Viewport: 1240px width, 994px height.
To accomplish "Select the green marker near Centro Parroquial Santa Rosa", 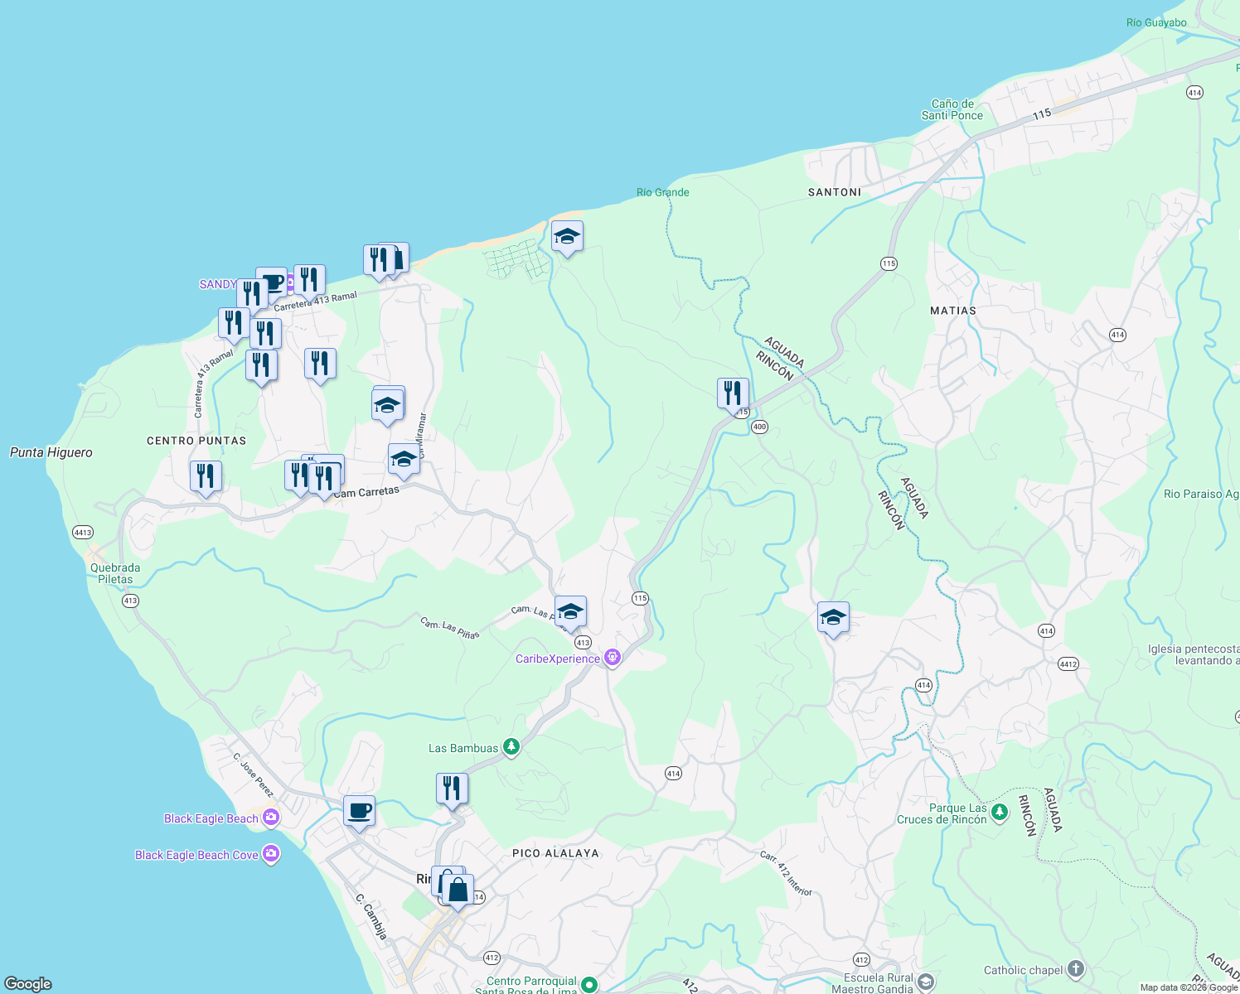I will (x=589, y=987).
